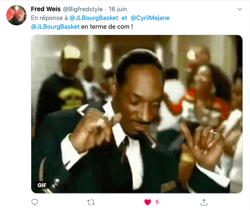Open @JLBourgBasket in the reply-to line
250x210 pixels.
94,18
